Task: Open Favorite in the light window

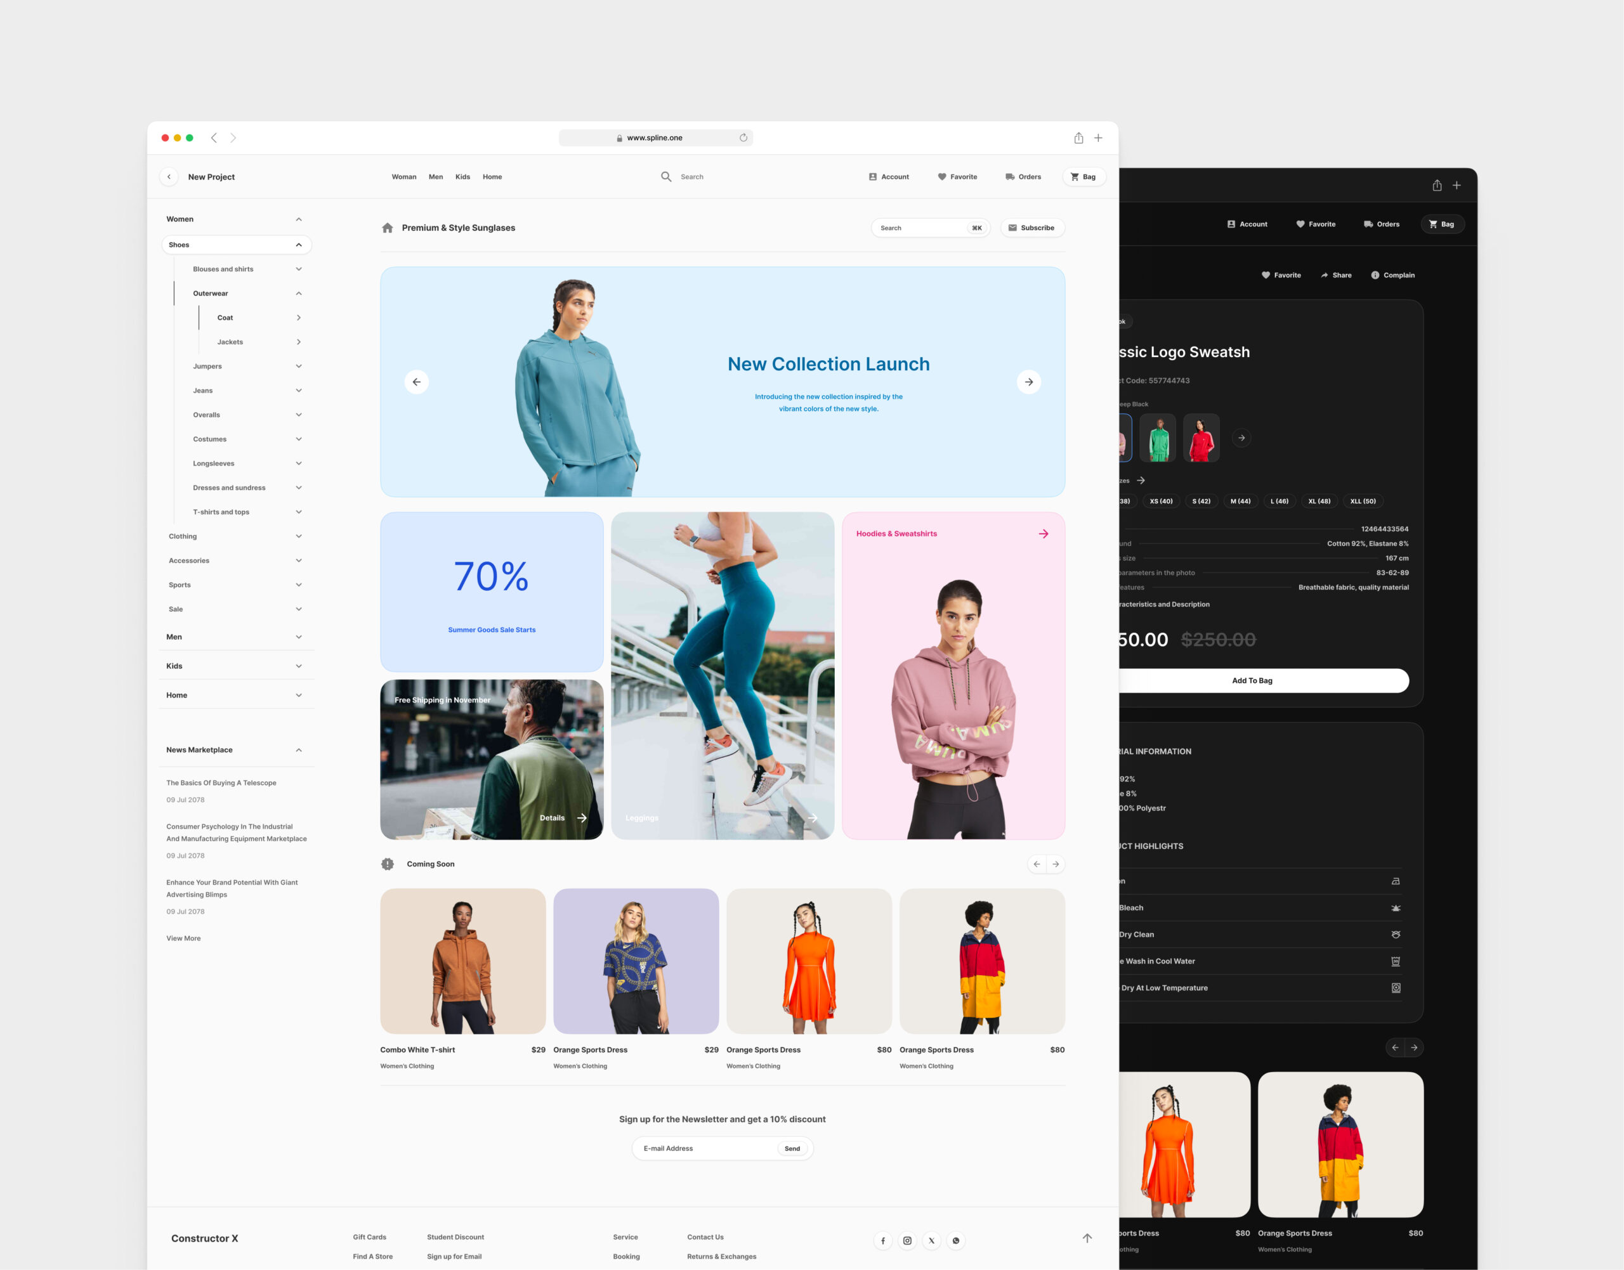Action: pos(957,177)
